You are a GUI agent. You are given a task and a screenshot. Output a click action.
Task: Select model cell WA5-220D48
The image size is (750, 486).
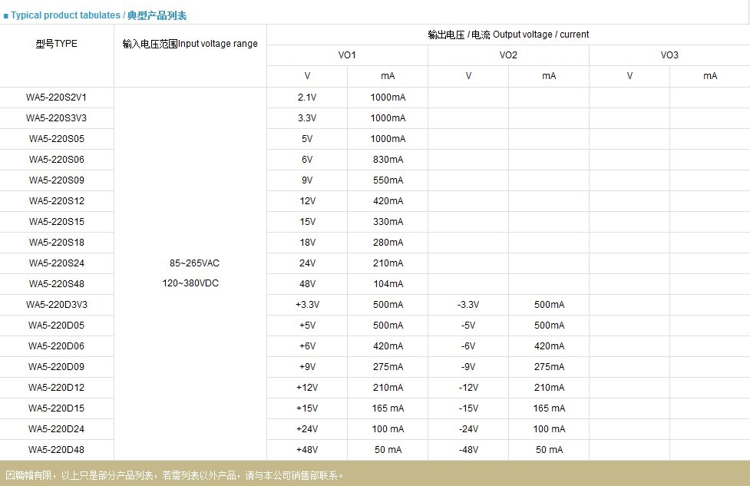[57, 450]
